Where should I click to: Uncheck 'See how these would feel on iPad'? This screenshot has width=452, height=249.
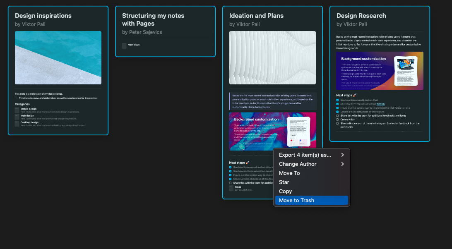pos(338,100)
